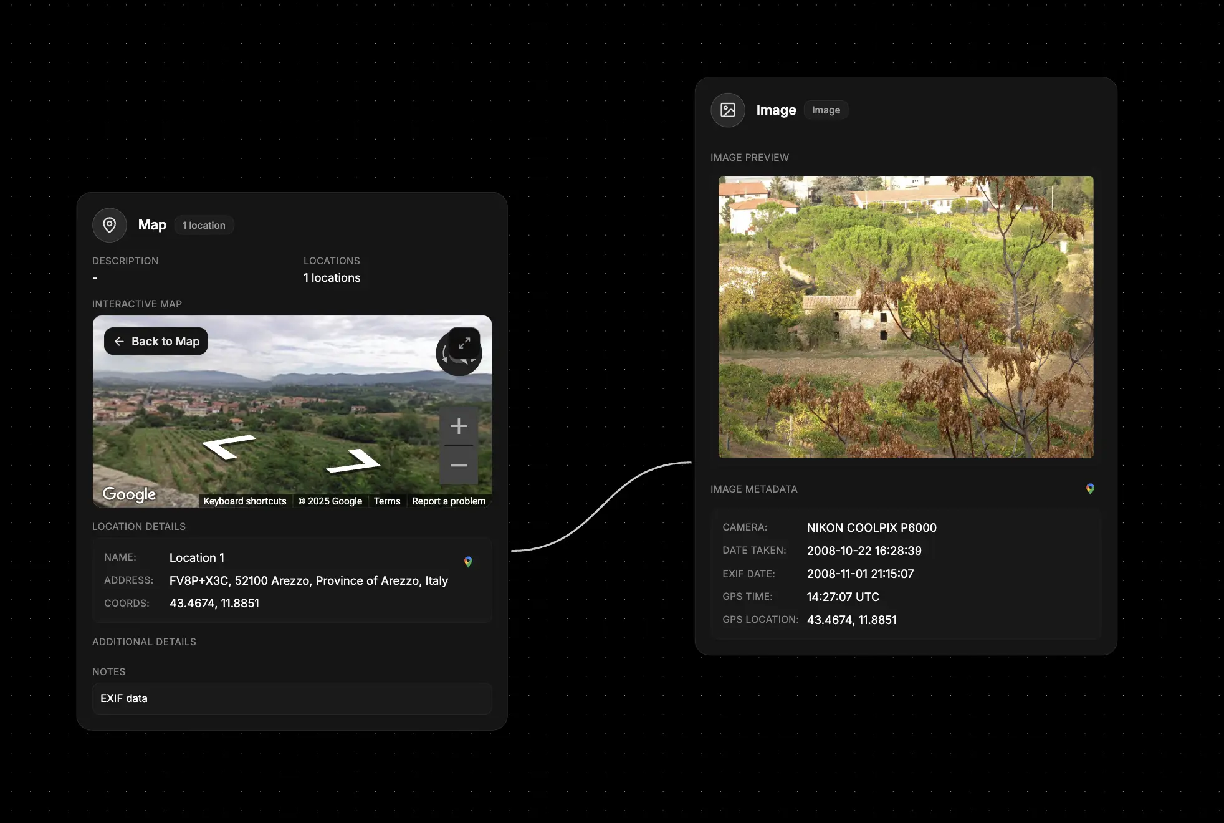Click the picture icon in the Image node header

click(727, 110)
